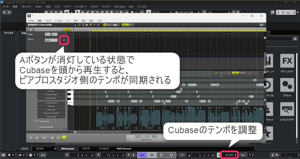Select the pencil tool in Piapro Studio
The image size is (300, 159).
pyautogui.click(x=79, y=25)
